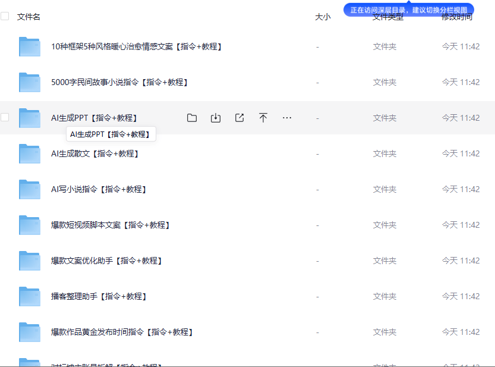Click the blue '建议切换分栏视图' tooltip banner
495x367 pixels.
(x=408, y=9)
